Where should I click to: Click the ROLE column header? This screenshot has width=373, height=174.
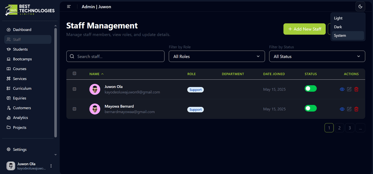[x=191, y=74]
